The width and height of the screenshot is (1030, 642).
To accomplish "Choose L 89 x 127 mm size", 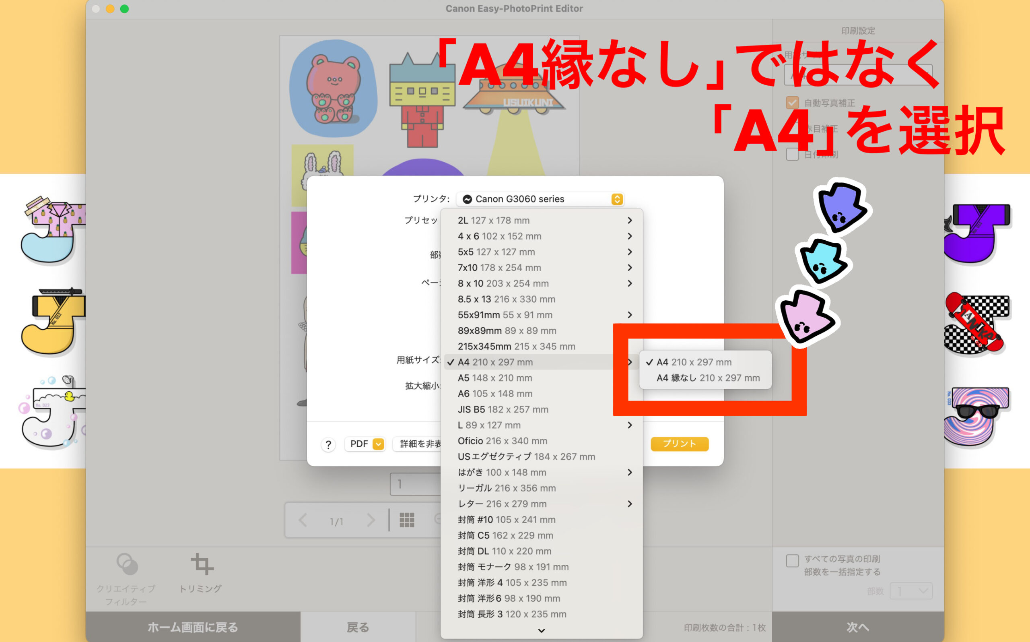I will tap(542, 425).
